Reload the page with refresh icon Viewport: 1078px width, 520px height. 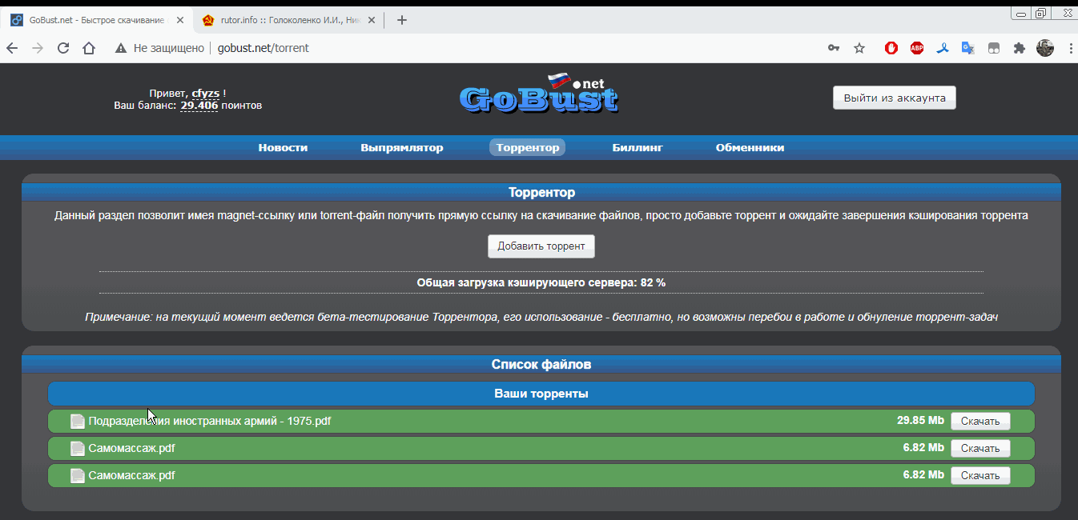(x=63, y=48)
